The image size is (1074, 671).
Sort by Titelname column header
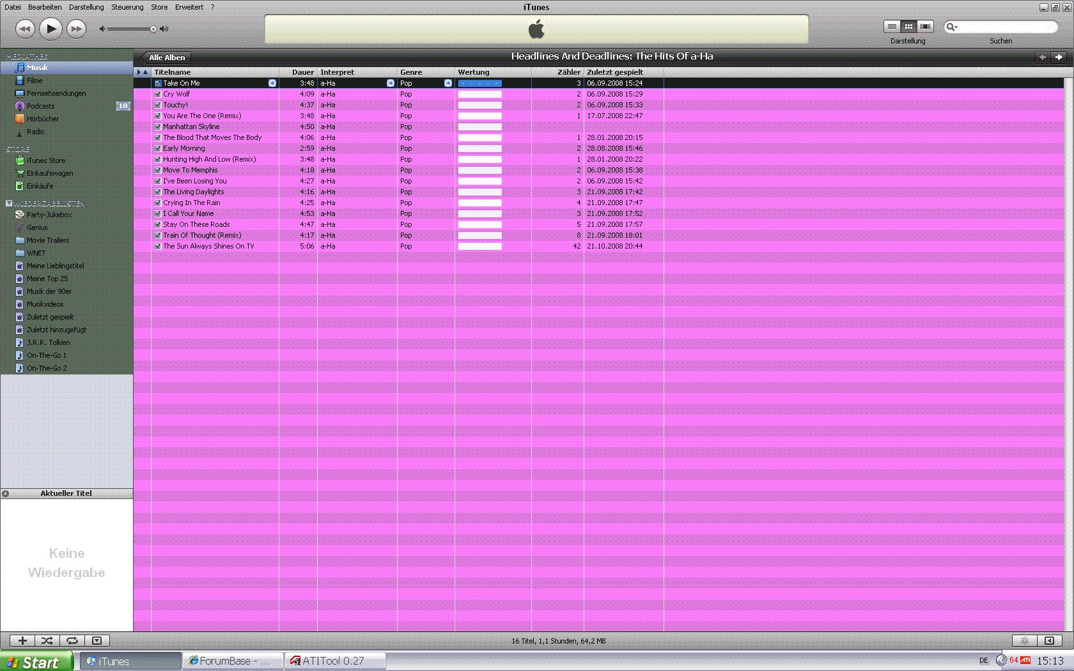pos(215,72)
